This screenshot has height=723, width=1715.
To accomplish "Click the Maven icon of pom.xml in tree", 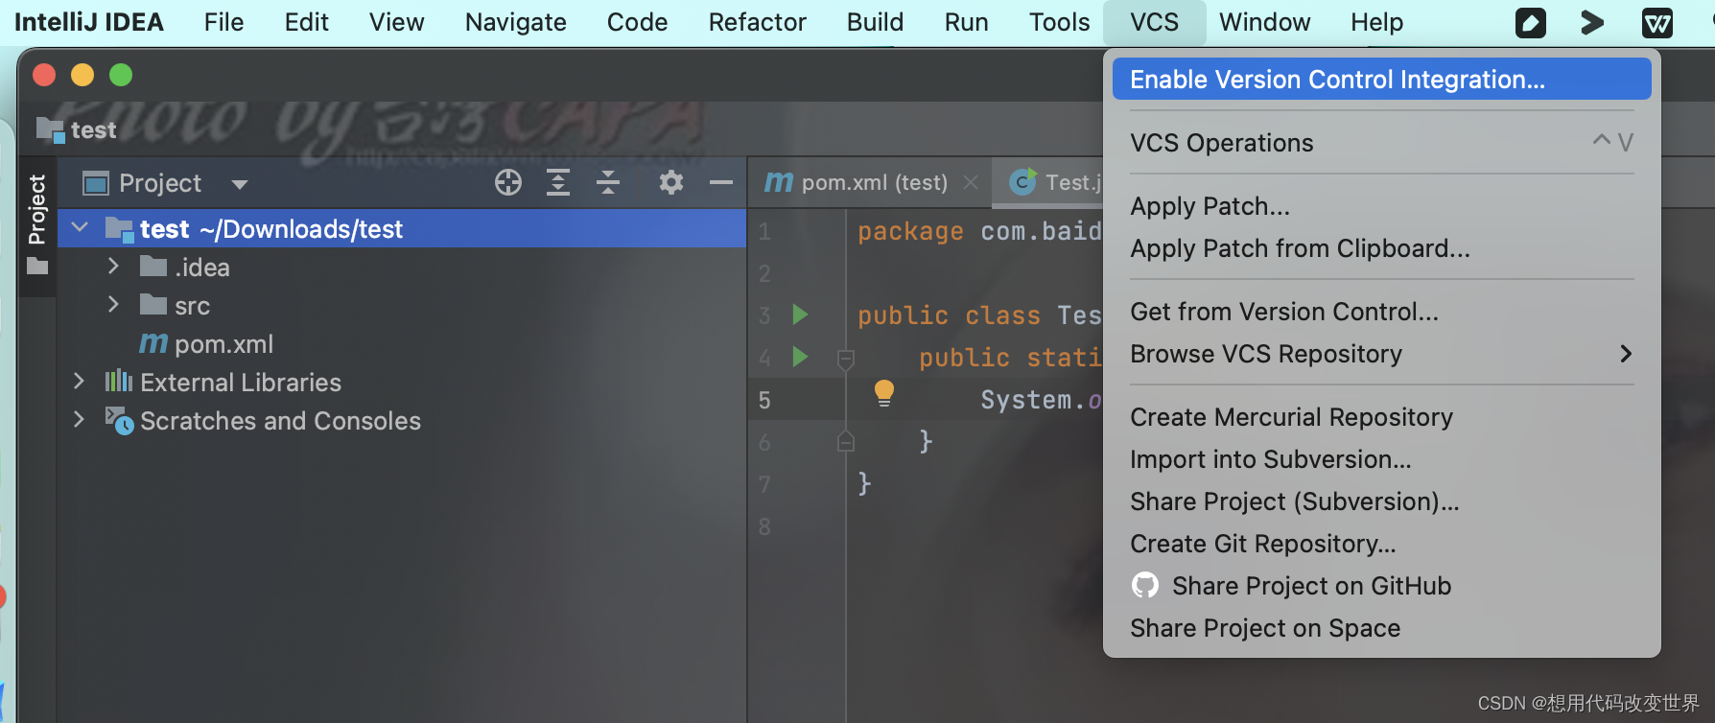I will pos(153,343).
